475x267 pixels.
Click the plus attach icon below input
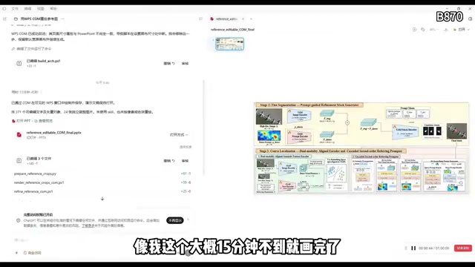tap(16, 253)
